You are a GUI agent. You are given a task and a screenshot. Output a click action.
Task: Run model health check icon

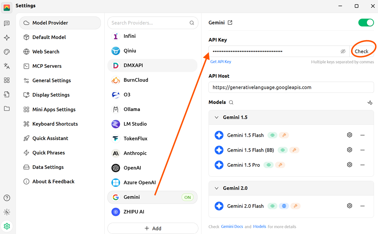tap(370, 102)
